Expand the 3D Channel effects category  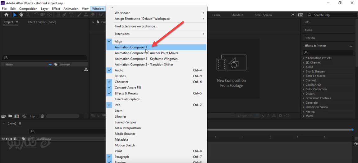pos(303,62)
